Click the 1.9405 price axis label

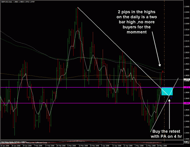point(187,127)
